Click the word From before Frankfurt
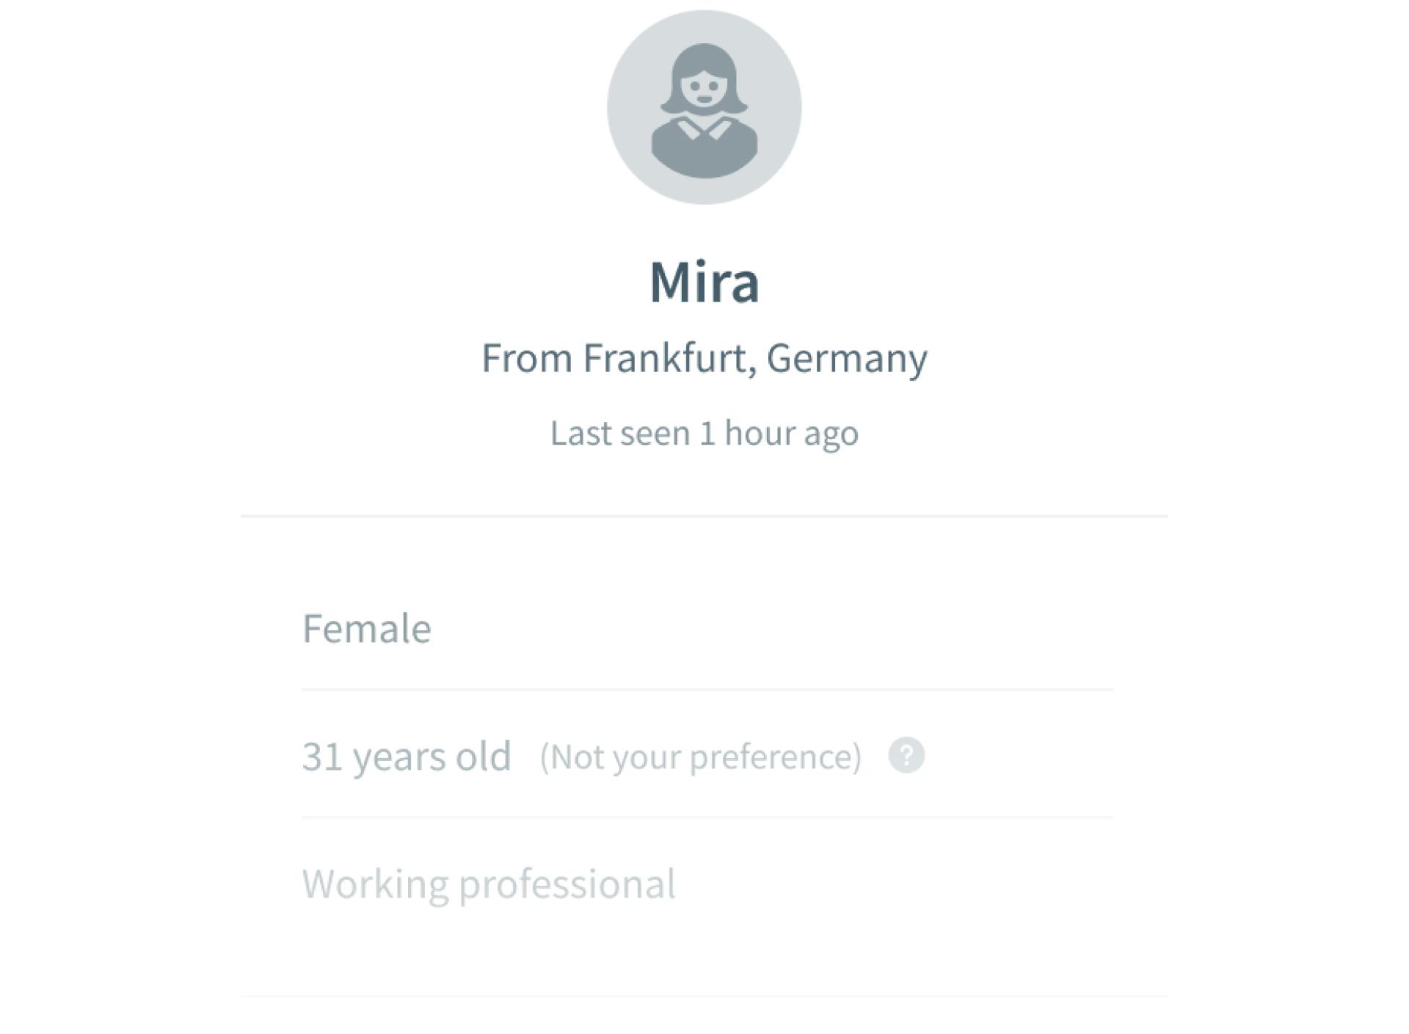 click(526, 359)
